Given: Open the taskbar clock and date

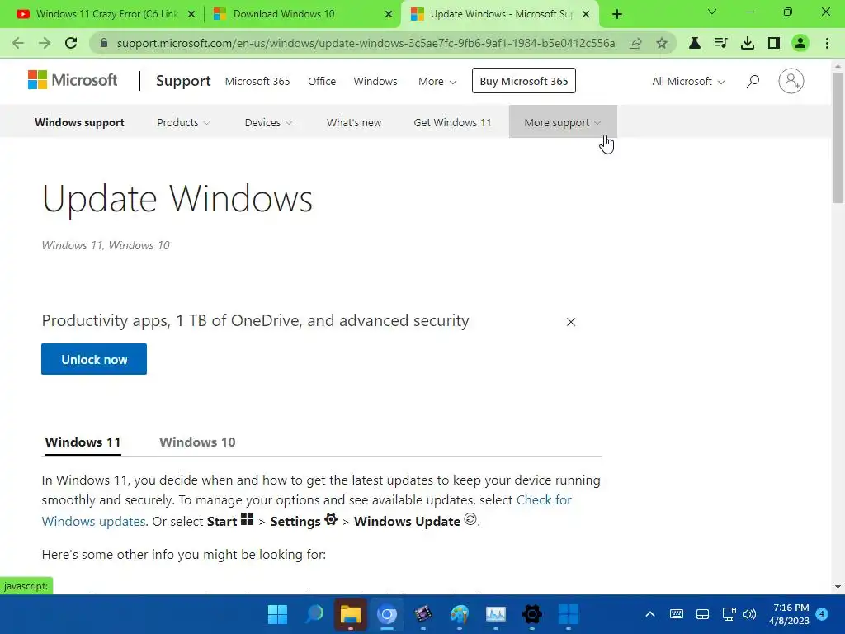Looking at the screenshot, I should coord(790,614).
